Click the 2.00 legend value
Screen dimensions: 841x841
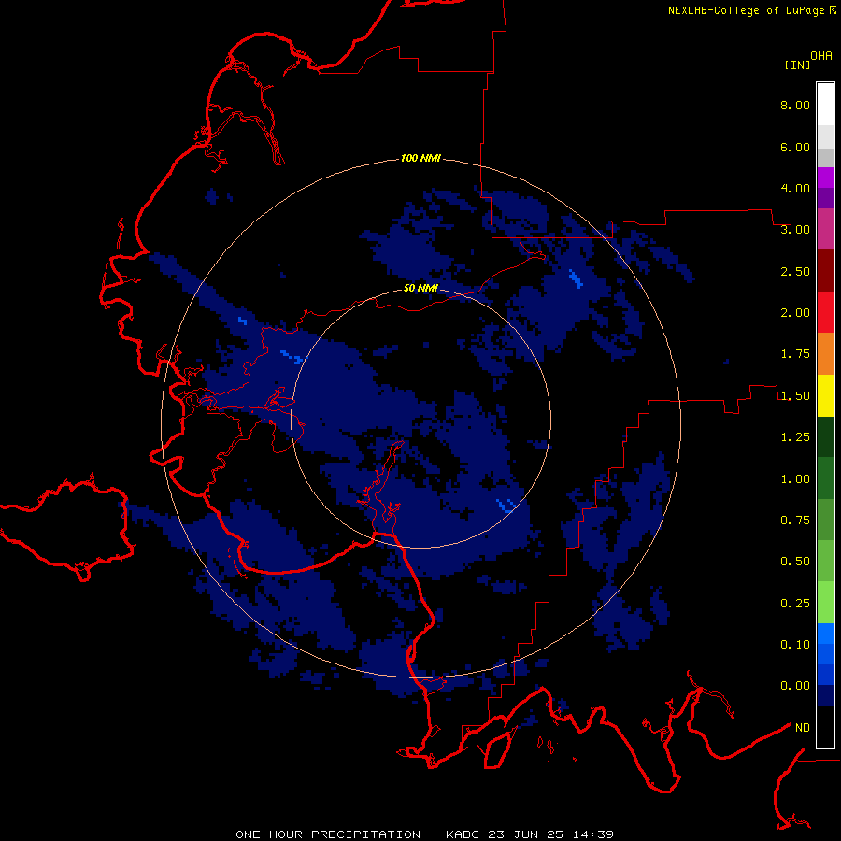[795, 313]
